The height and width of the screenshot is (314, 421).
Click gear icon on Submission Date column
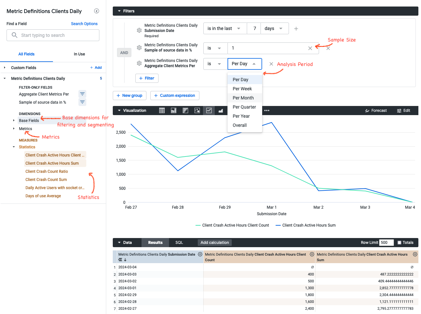click(200, 254)
